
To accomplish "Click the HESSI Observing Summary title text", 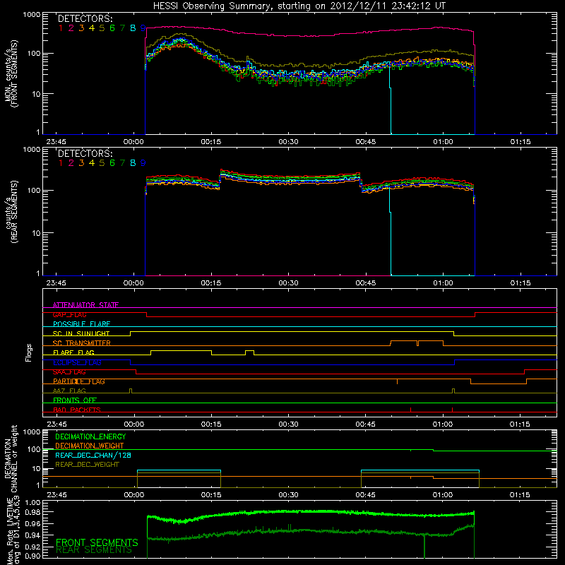I will 299,6.
